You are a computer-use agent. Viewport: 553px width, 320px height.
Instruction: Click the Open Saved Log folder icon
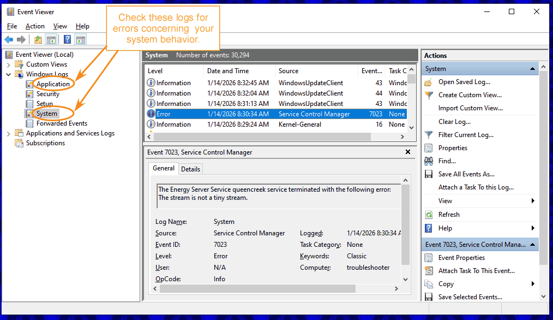pos(429,82)
